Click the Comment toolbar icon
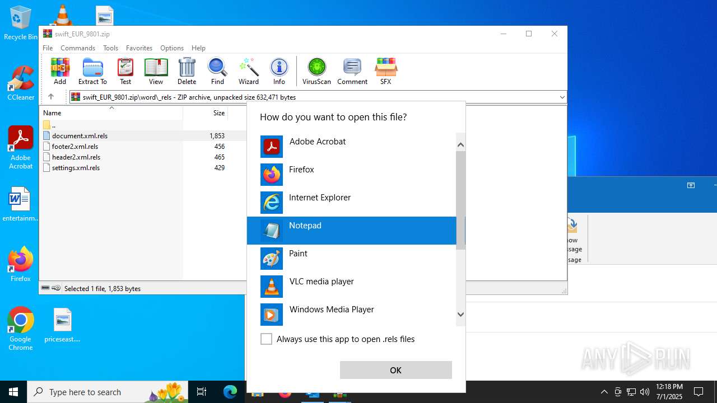Image resolution: width=717 pixels, height=403 pixels. coord(352,71)
